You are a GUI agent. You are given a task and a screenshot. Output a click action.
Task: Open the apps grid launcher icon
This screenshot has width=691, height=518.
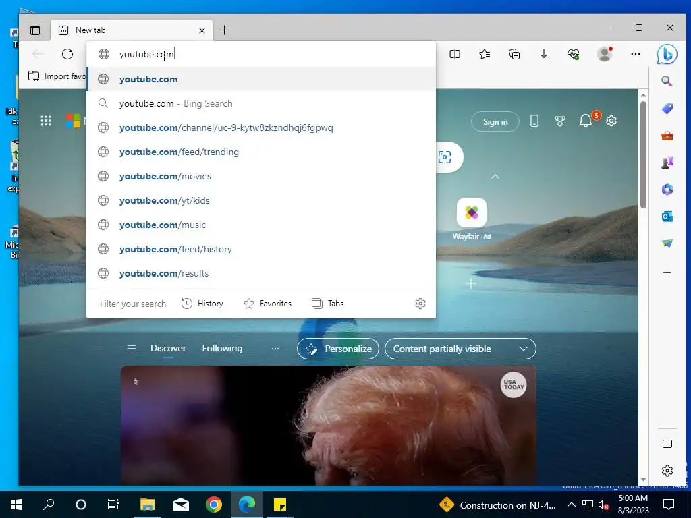point(46,121)
